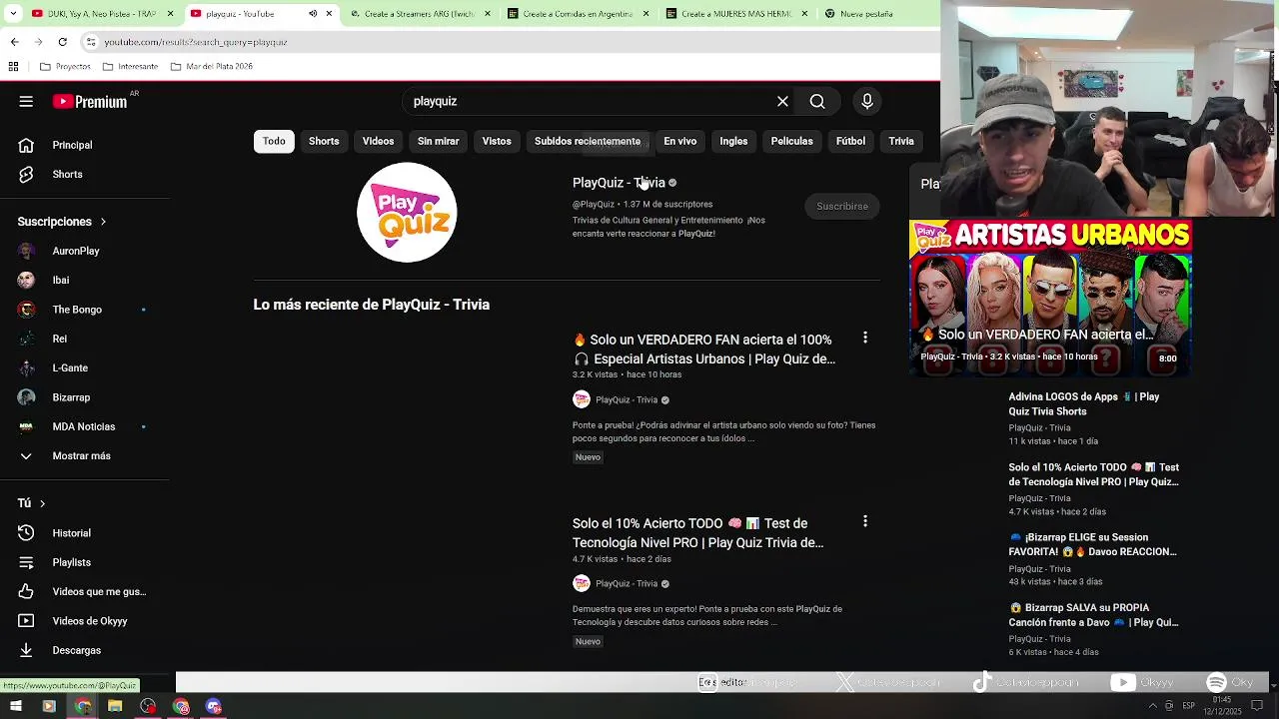Switch to the DUKI, Ysy A, Neo Pistea tab

tap(100, 14)
